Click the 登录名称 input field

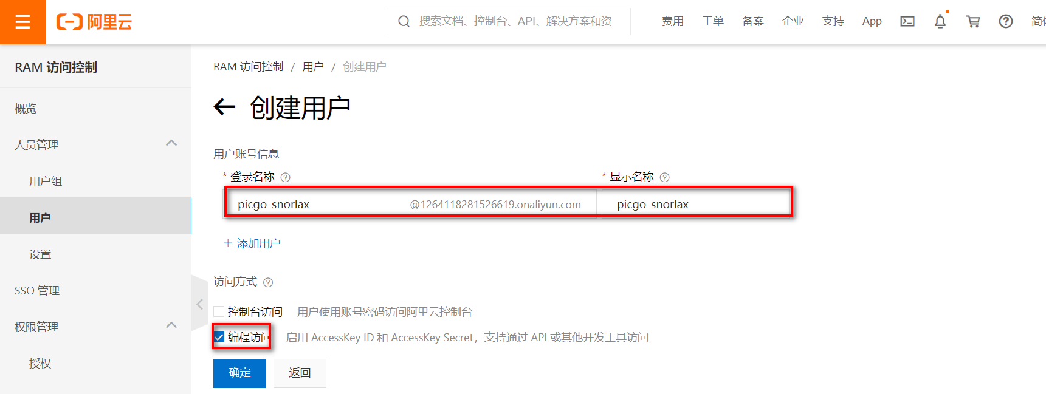click(411, 204)
